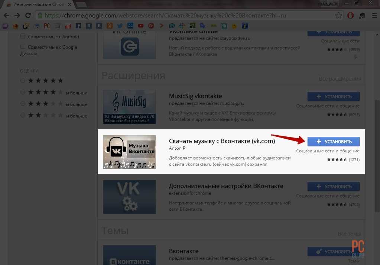380x265 pixels.
Task: Click the 'Музыка Вконтакте' headphones thumbnail
Action: point(129,152)
